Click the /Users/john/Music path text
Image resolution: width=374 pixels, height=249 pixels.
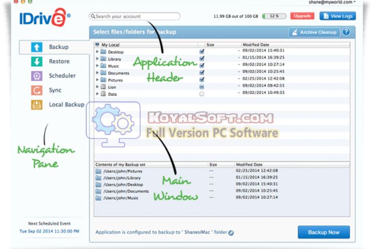click(121, 198)
